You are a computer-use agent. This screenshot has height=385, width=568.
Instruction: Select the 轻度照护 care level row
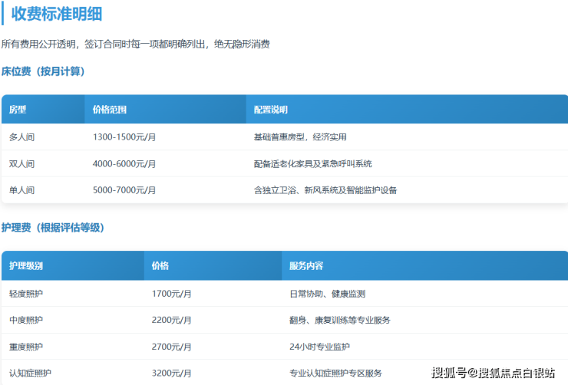pos(26,294)
